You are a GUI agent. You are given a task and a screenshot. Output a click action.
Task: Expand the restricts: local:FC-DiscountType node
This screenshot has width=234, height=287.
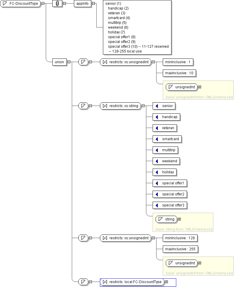(x=166, y=282)
